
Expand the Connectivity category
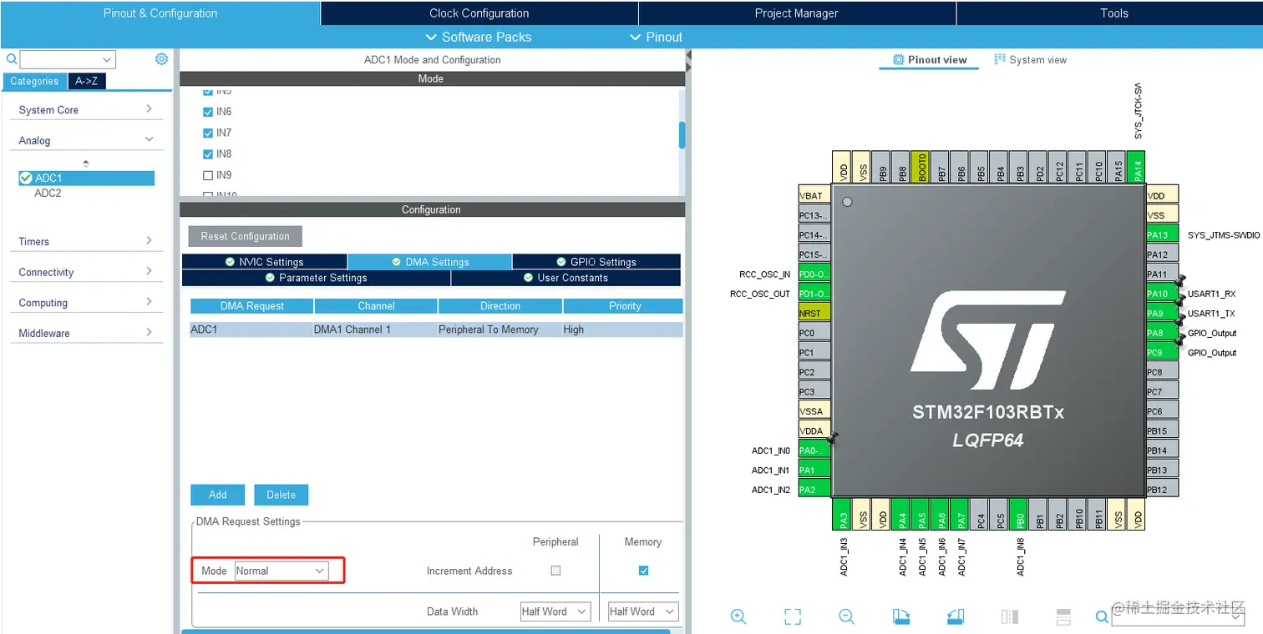(85, 272)
